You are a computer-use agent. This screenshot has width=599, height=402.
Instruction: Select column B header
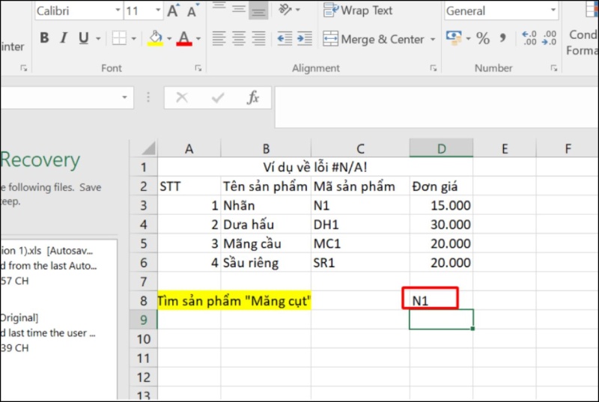(266, 148)
